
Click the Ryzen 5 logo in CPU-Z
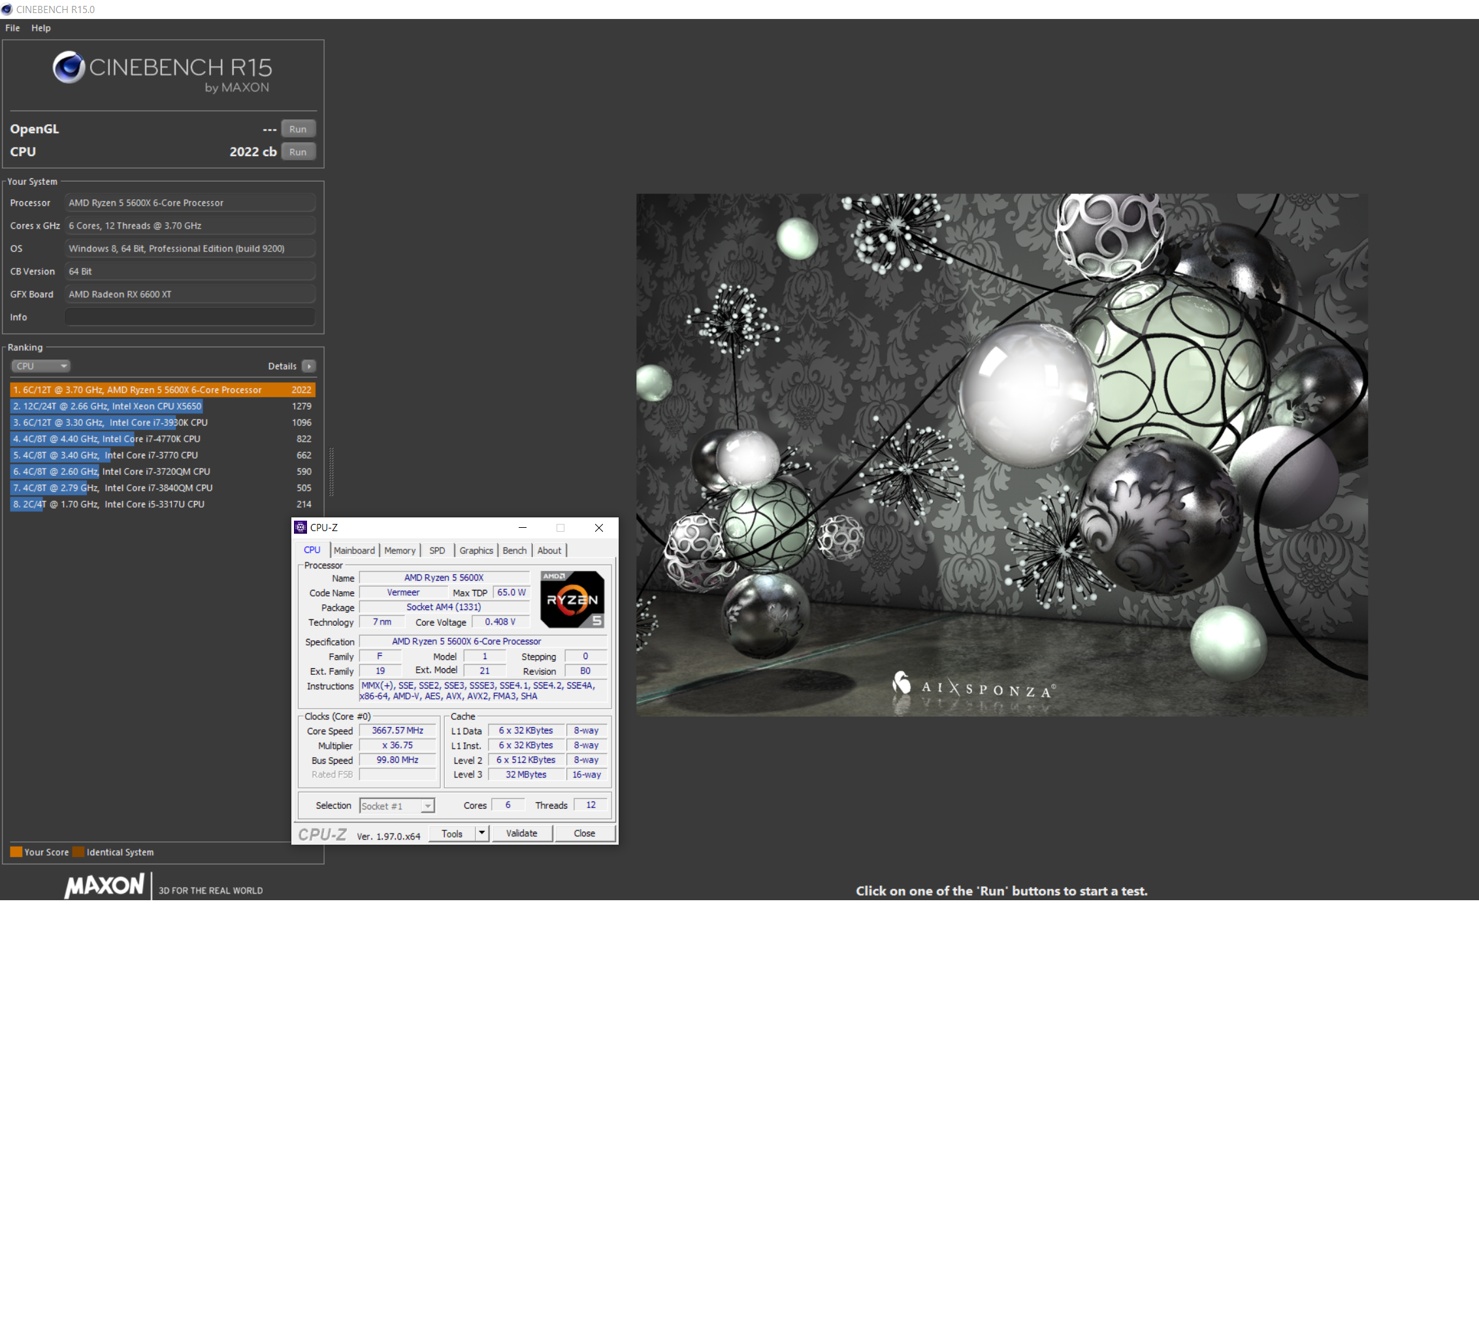572,599
